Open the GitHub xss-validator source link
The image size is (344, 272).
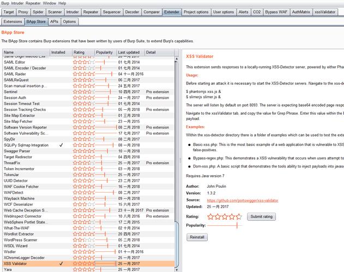(x=243, y=200)
